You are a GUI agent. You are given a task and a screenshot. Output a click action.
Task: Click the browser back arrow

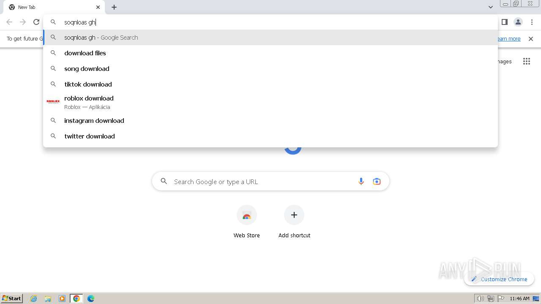[x=9, y=22]
